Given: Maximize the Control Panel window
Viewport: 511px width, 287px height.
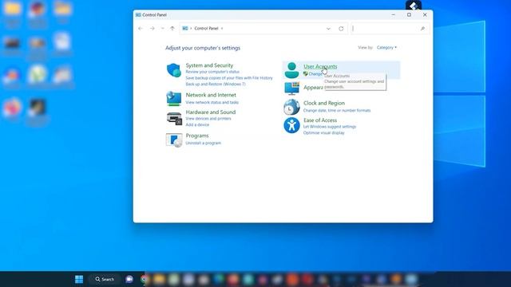Looking at the screenshot, I should [409, 14].
